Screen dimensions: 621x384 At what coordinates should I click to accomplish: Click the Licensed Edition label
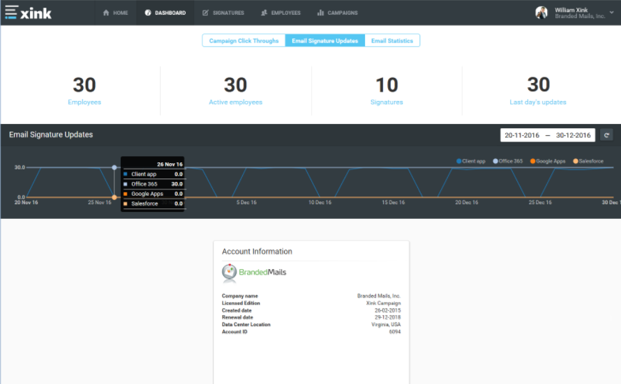click(x=241, y=303)
